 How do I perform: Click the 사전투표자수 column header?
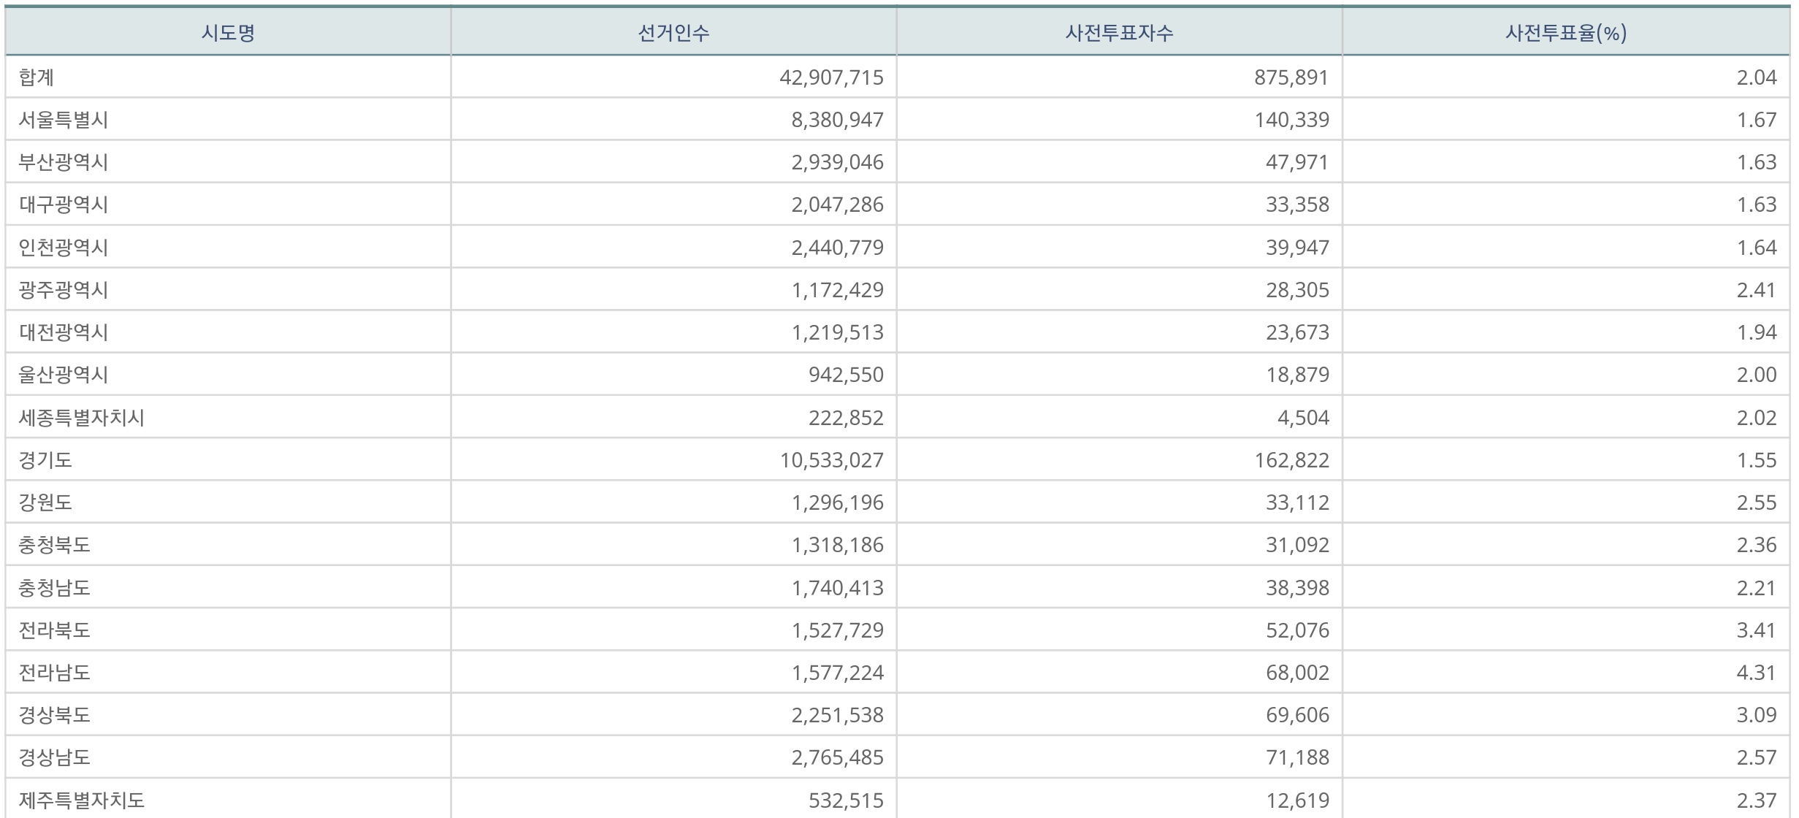tap(1119, 33)
